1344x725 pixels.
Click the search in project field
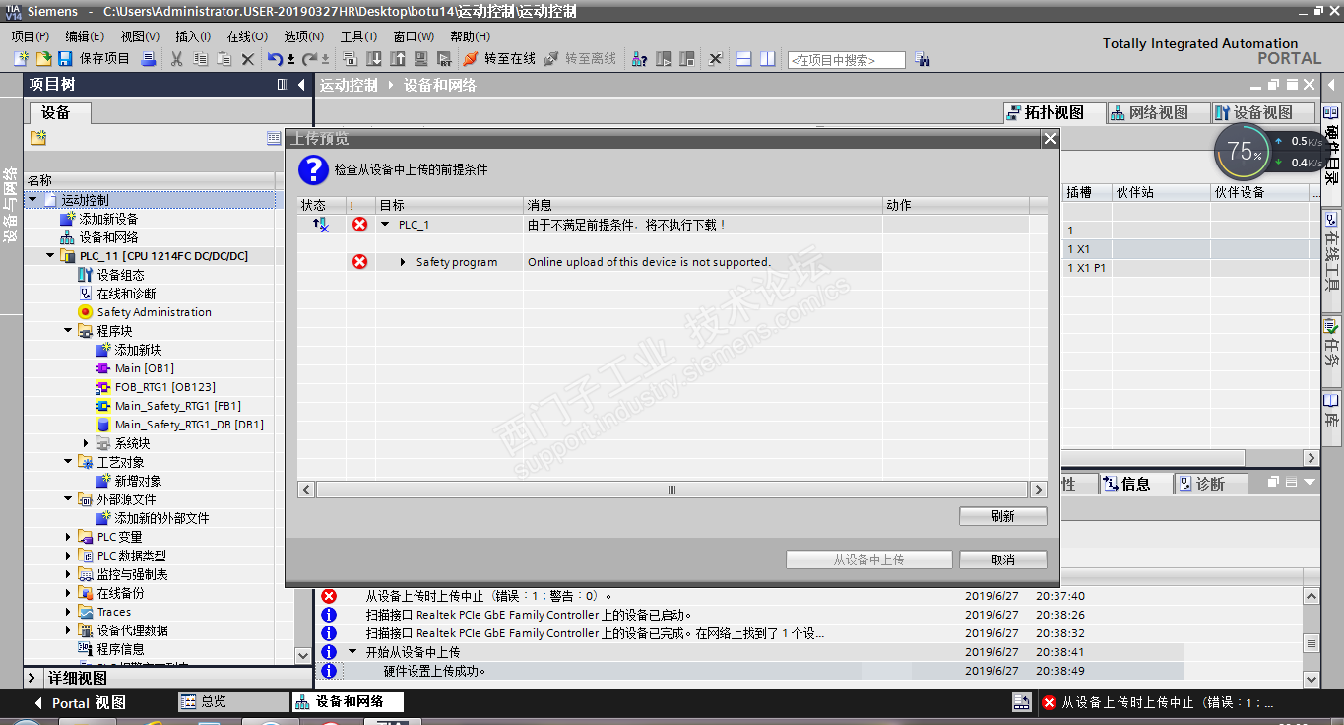(846, 60)
